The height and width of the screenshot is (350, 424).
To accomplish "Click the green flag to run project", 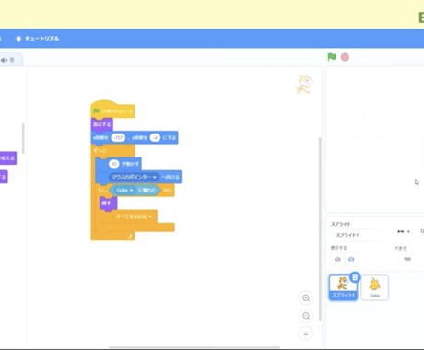I will pos(332,57).
